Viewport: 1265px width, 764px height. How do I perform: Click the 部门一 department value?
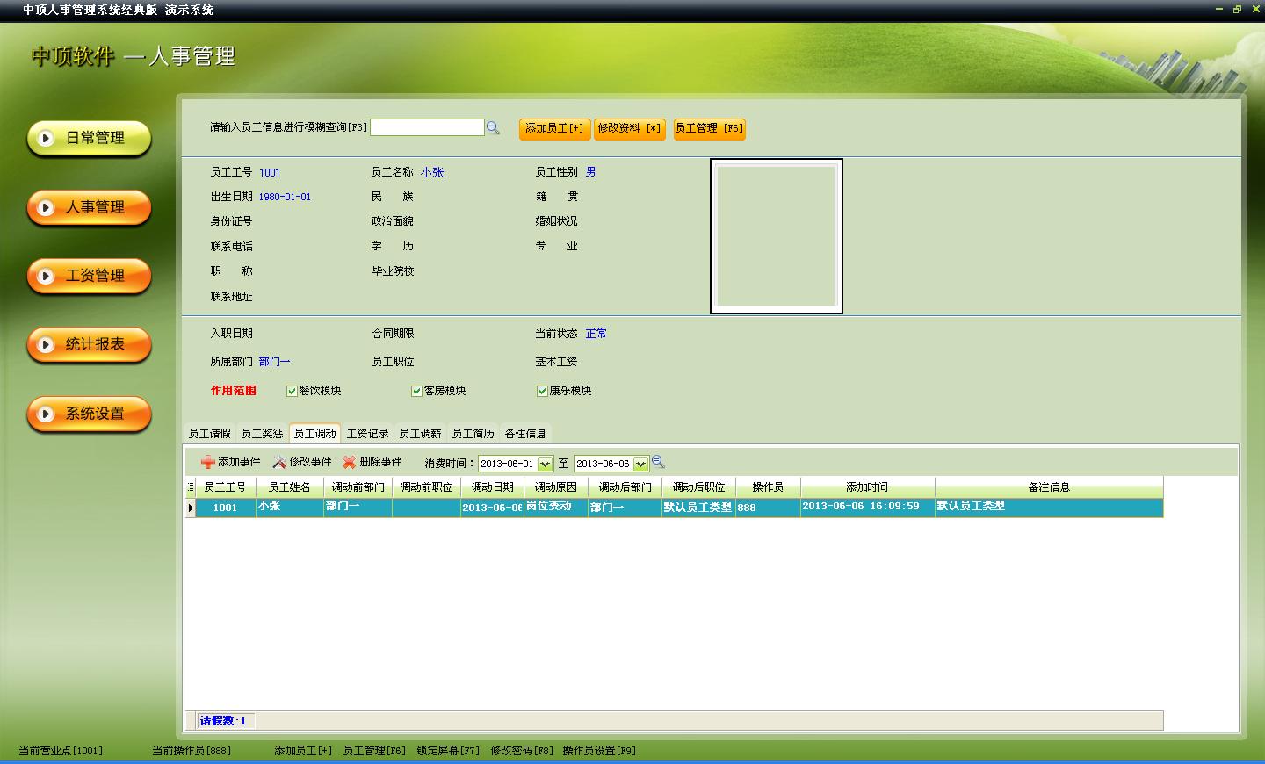click(x=274, y=362)
